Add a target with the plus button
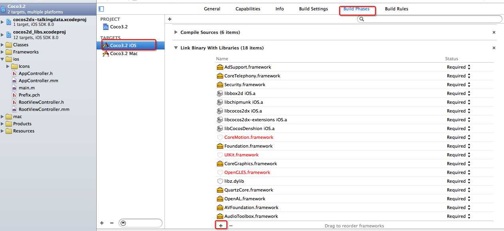Viewport: 504px width, 231px height. (102, 223)
